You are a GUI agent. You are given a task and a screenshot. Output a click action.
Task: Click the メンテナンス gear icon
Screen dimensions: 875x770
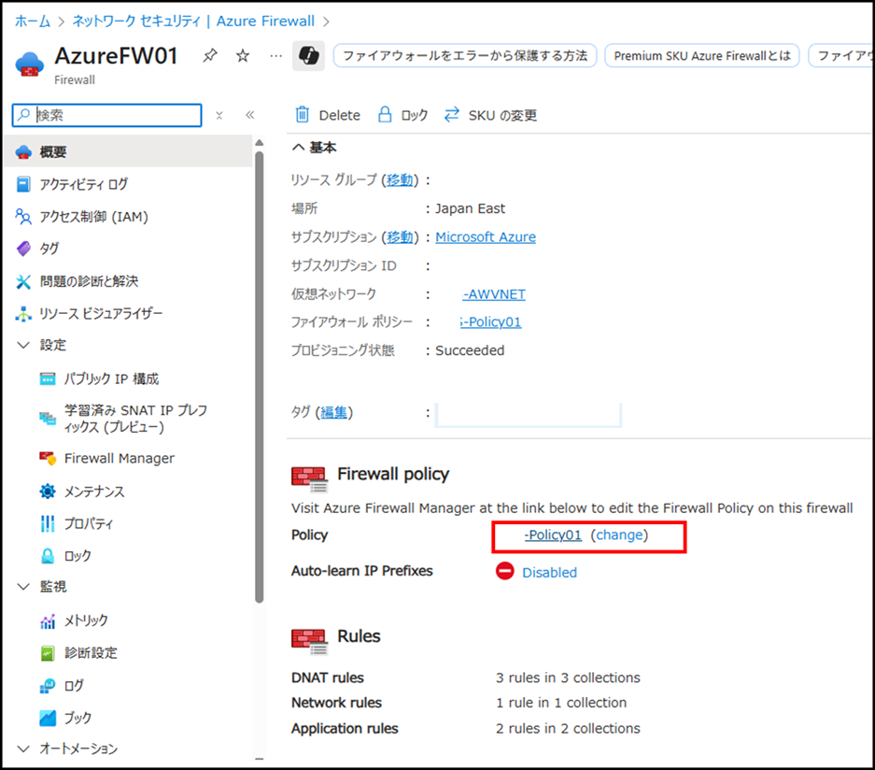click(48, 492)
